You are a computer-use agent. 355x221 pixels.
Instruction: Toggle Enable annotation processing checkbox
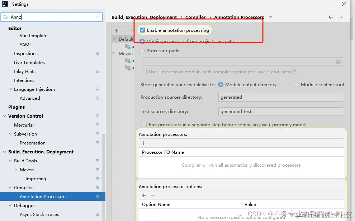click(142, 30)
